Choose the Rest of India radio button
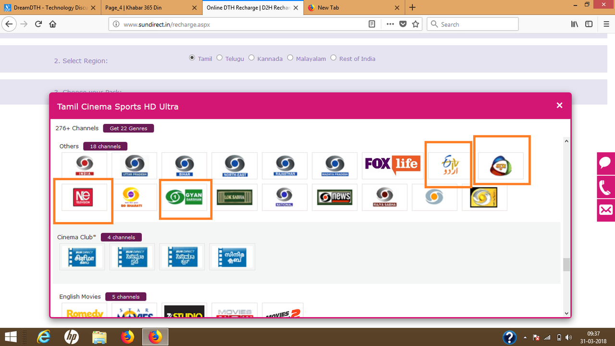 pyautogui.click(x=333, y=58)
